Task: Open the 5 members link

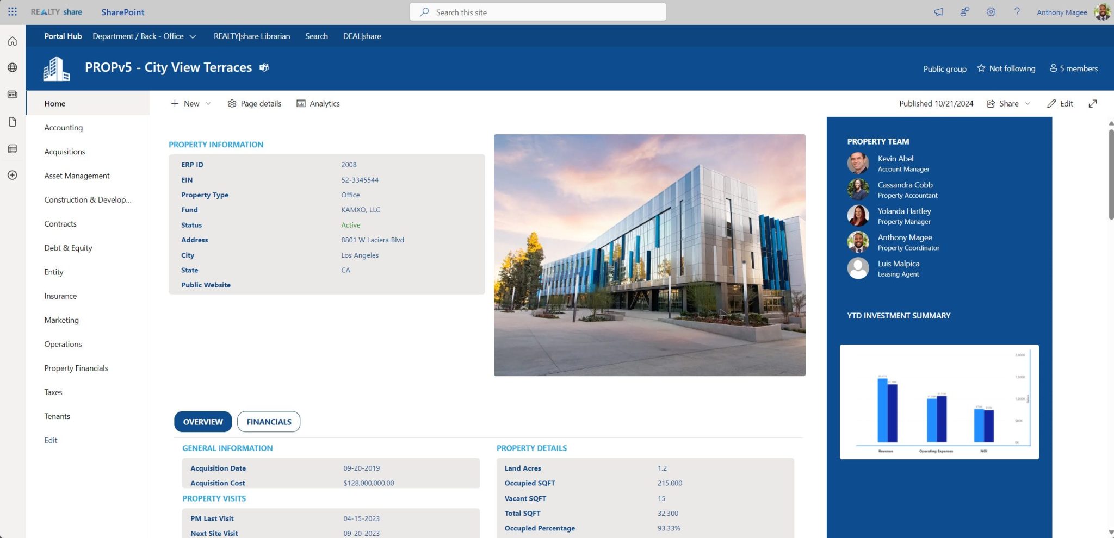Action: click(1073, 68)
